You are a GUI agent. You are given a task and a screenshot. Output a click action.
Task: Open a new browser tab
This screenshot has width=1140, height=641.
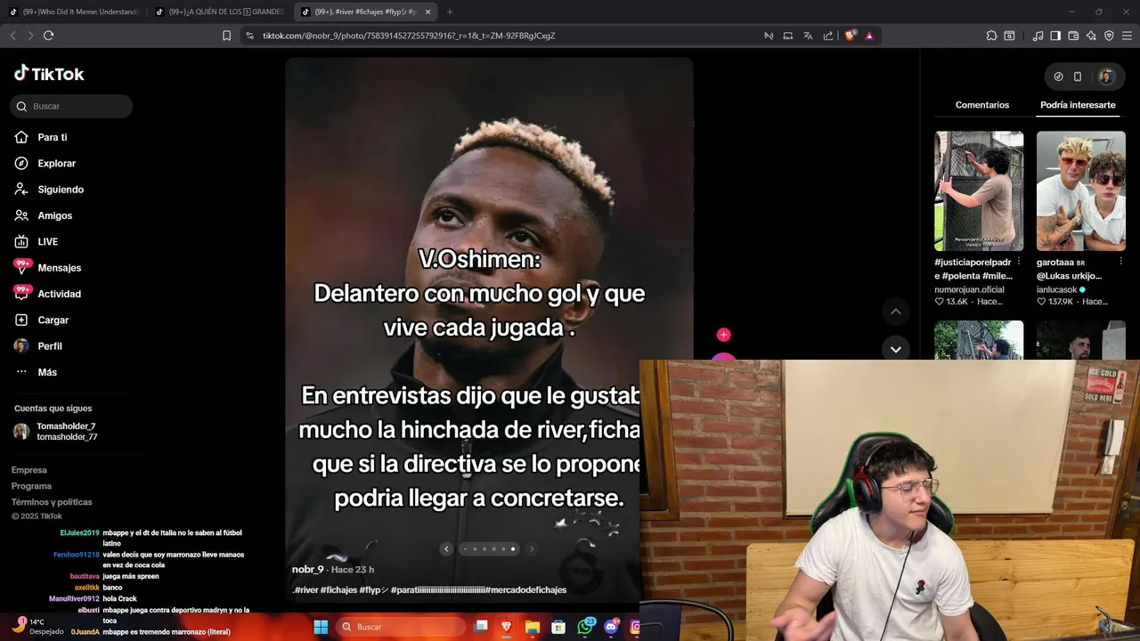click(450, 12)
